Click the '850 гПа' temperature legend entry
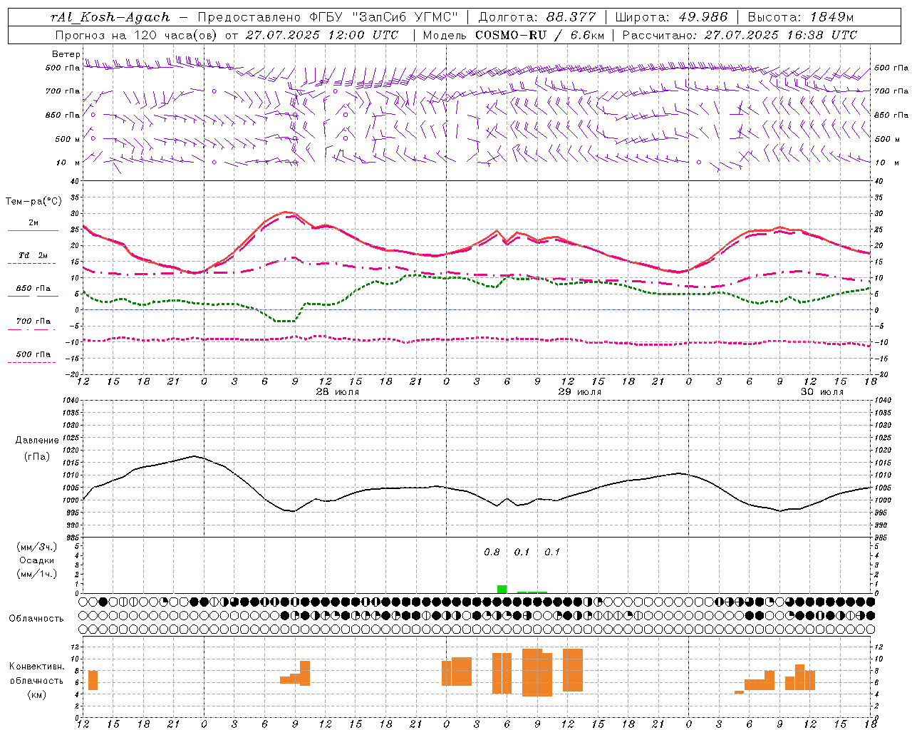 click(x=33, y=289)
